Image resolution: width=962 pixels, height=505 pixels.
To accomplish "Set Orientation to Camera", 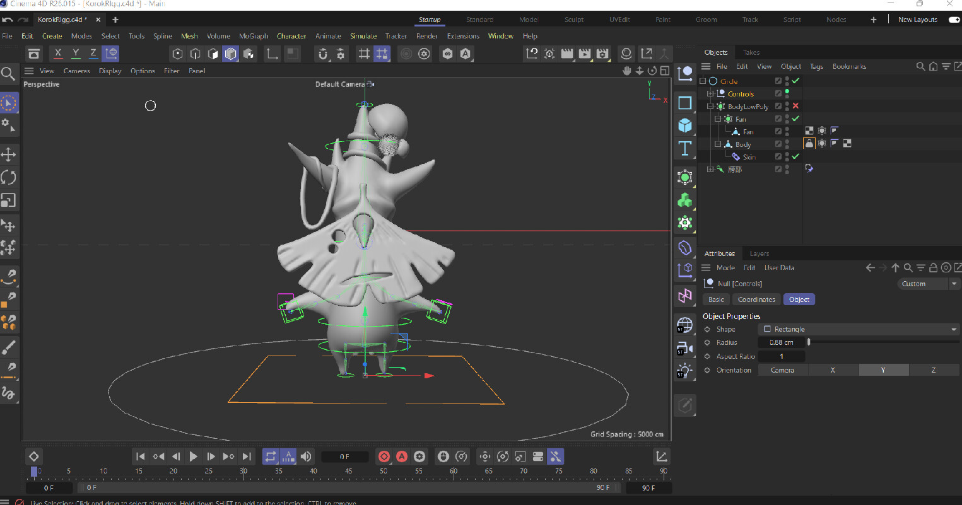I will click(783, 370).
